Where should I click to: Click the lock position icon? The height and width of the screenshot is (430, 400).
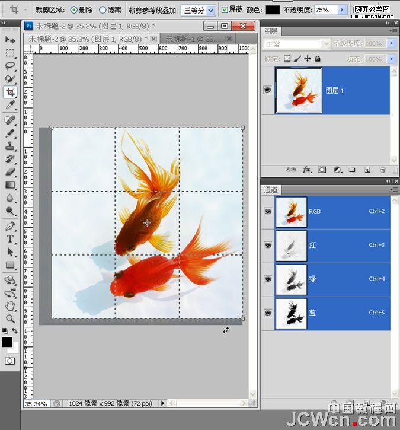click(x=308, y=59)
